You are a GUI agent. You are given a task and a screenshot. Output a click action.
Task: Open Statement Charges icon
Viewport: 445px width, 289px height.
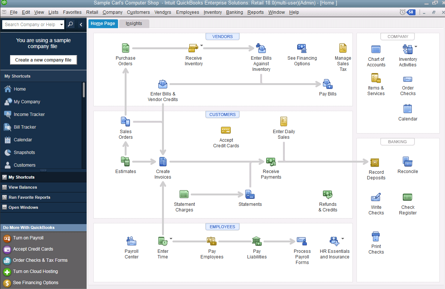pyautogui.click(x=184, y=194)
